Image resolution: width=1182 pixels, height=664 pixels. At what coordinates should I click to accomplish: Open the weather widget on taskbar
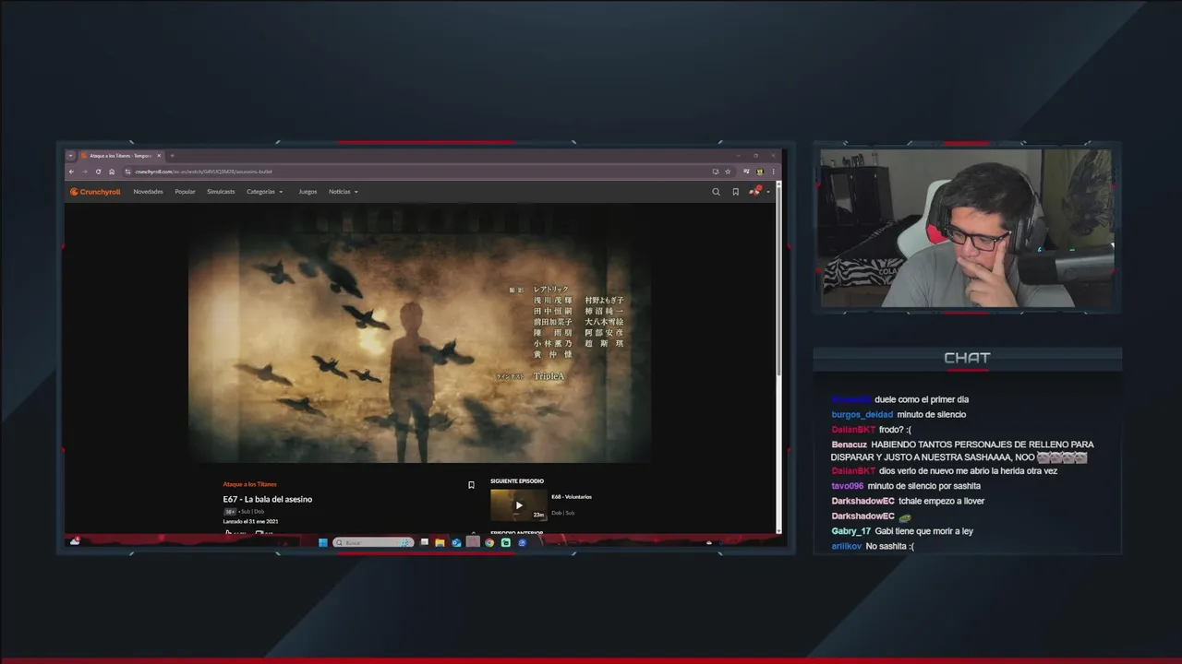(75, 541)
